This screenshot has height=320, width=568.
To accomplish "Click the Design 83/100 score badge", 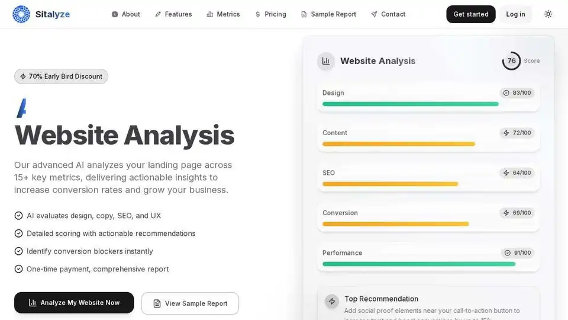I will point(517,93).
